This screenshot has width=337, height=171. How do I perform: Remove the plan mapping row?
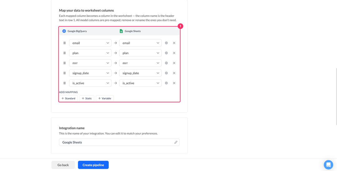click(x=174, y=53)
